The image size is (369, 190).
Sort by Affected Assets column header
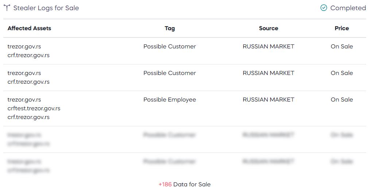click(30, 28)
